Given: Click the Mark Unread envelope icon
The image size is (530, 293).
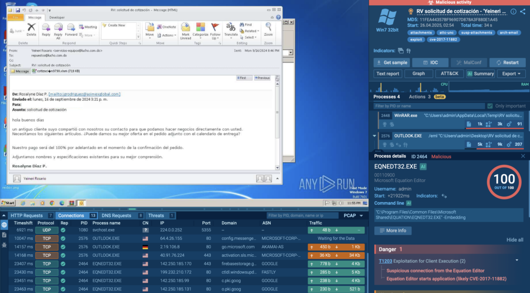Looking at the screenshot, I should (186, 30).
